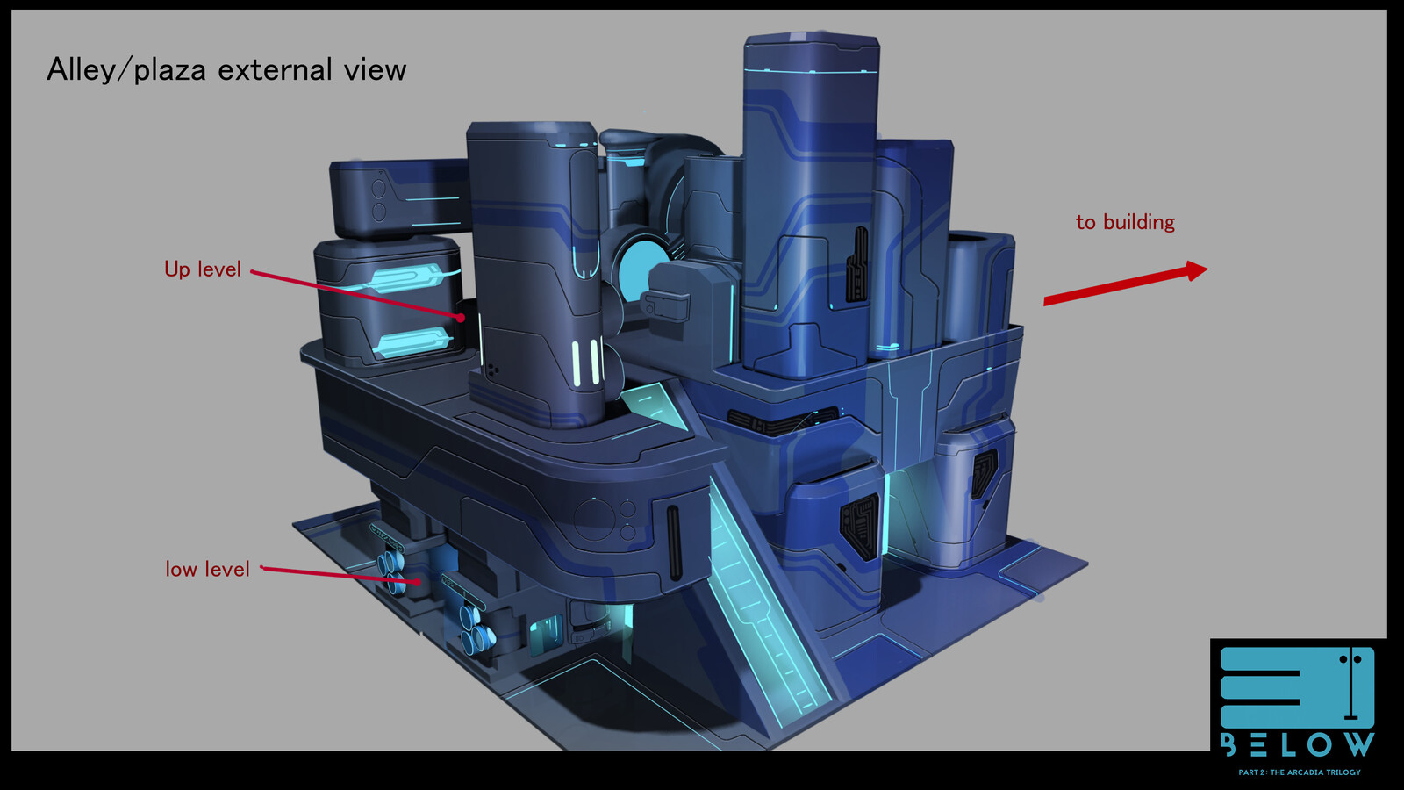
Task: Click the 'BELOW' logo wordmark
Action: coord(1297,745)
